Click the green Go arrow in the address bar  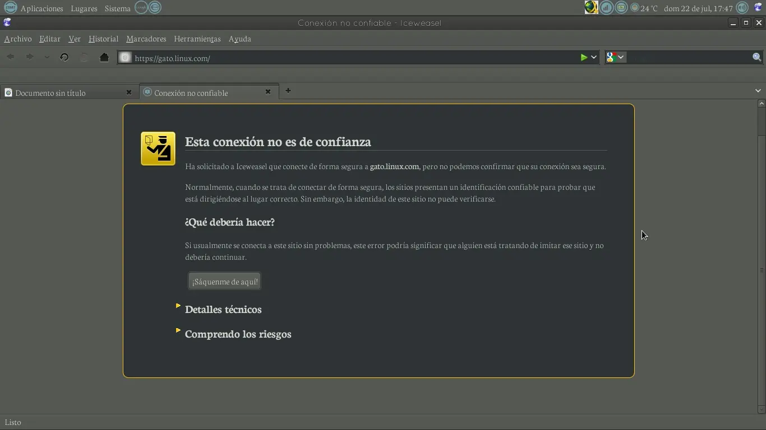(584, 57)
